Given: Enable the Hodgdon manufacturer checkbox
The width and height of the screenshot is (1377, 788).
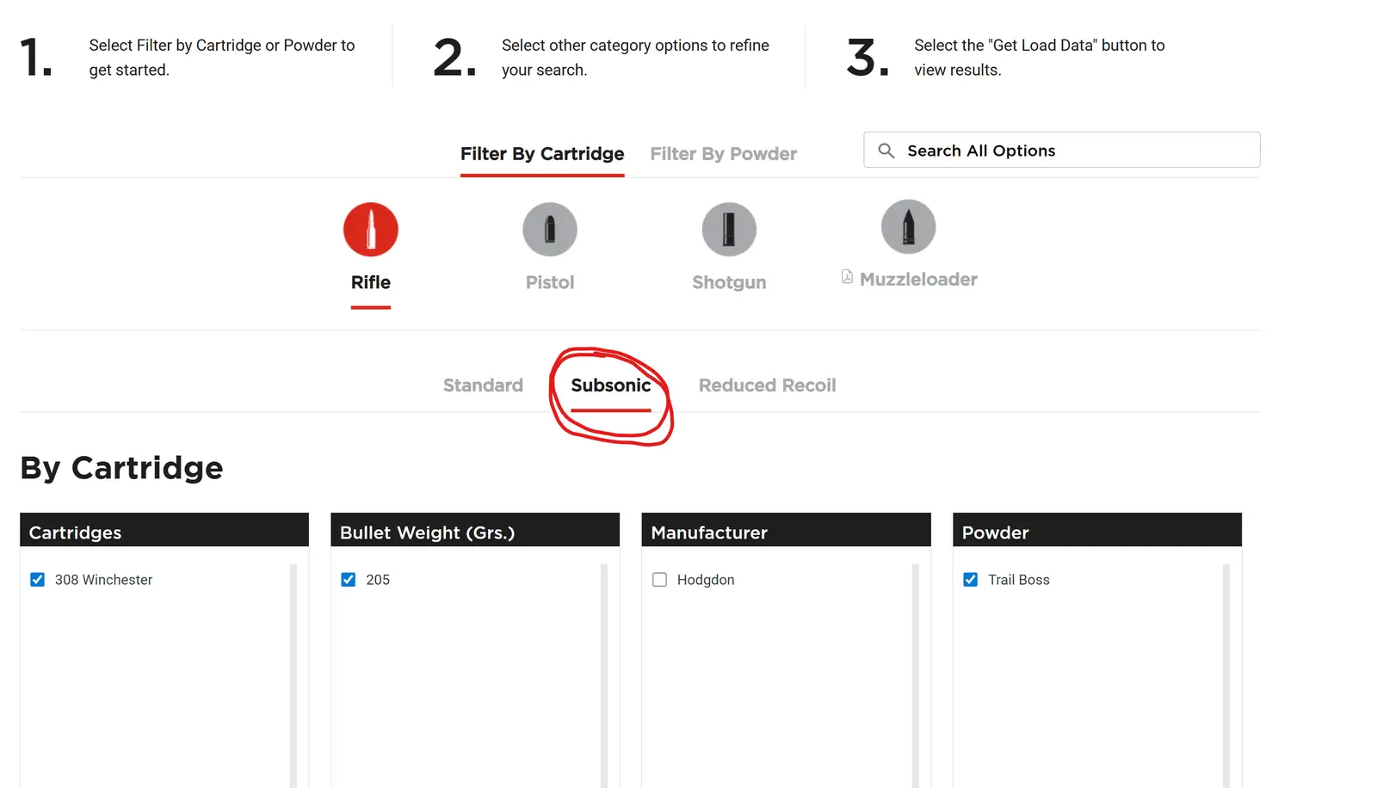Looking at the screenshot, I should (x=660, y=580).
